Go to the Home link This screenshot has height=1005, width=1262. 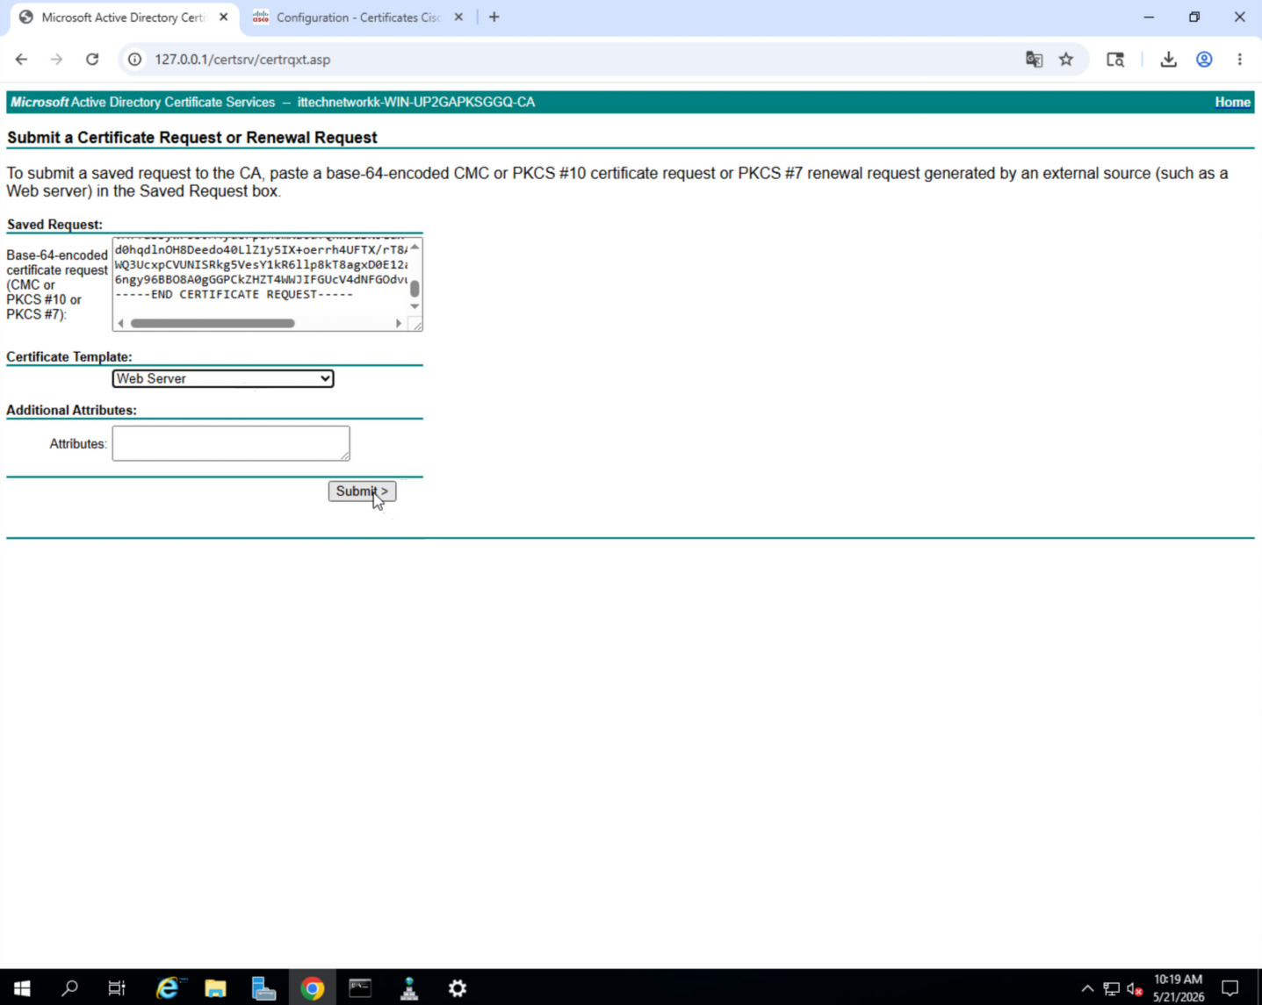pyautogui.click(x=1232, y=102)
